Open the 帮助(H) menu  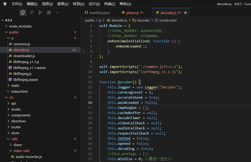(x=125, y=4)
